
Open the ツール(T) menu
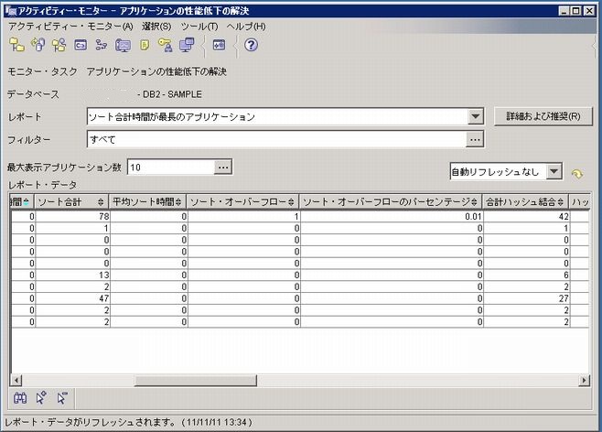(x=199, y=27)
